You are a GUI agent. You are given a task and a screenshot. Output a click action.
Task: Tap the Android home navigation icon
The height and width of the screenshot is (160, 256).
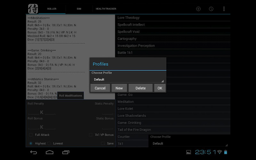point(50,152)
